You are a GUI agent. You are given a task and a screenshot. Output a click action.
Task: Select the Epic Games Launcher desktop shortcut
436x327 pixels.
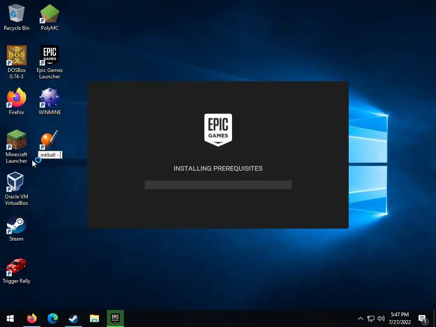pos(49,62)
